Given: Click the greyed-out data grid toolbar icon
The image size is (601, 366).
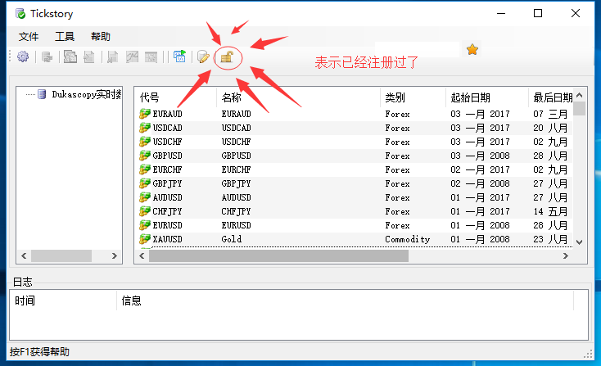Looking at the screenshot, I should tap(151, 57).
